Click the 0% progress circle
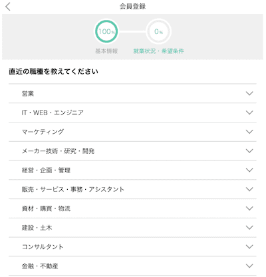The height and width of the screenshot is (277, 266). tap(158, 31)
